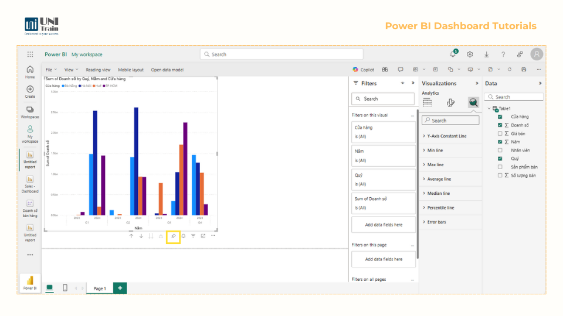Check the Nhân viên field

pos(500,150)
